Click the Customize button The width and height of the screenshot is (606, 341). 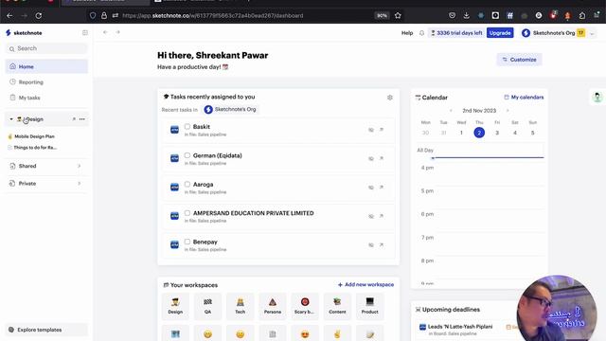click(520, 60)
